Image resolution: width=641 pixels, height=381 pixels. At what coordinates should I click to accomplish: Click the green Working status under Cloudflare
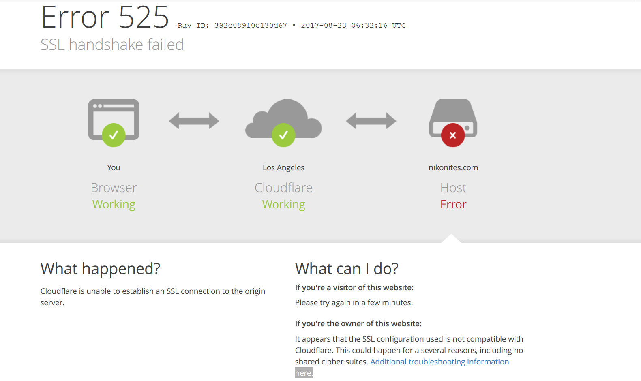click(283, 204)
